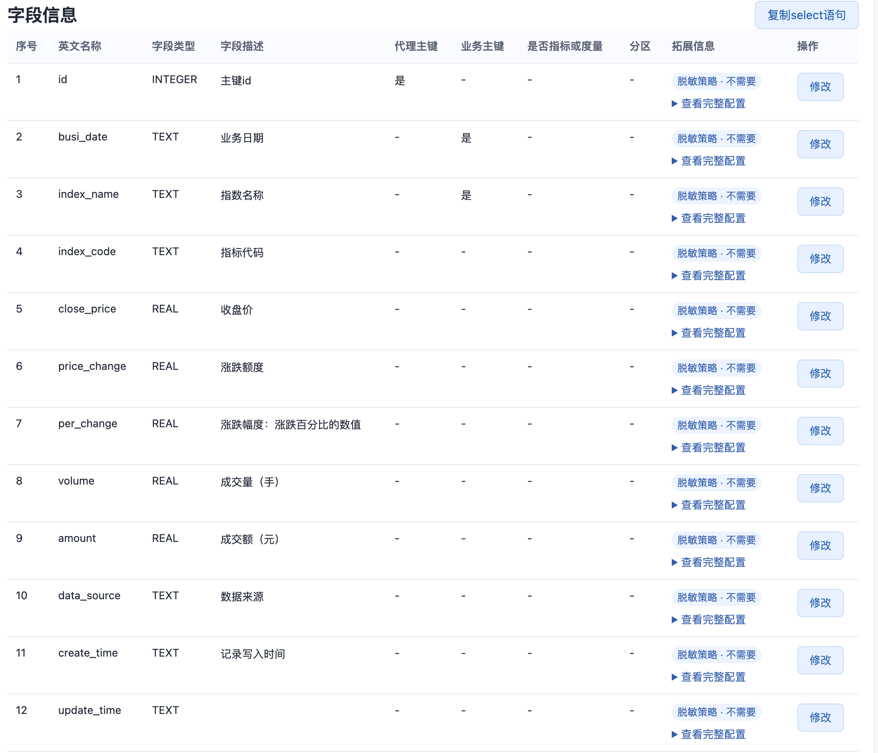Select the 字段描述 column header
Screen dimensions: 878x753
click(242, 46)
